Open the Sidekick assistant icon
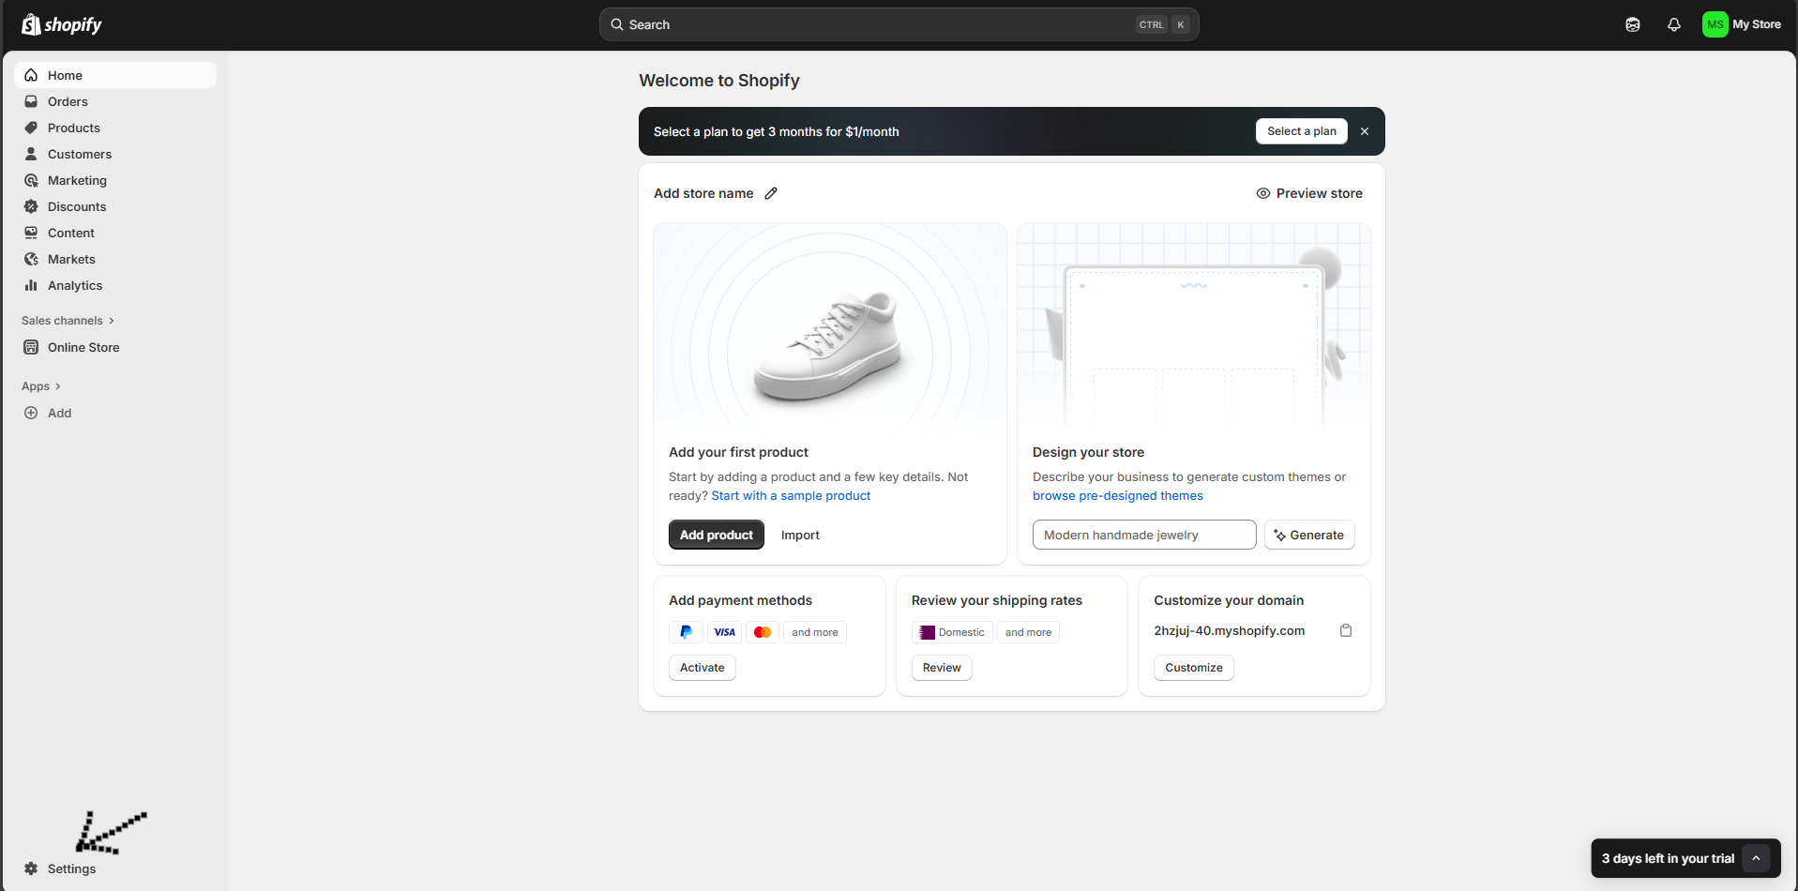 coord(1633,24)
